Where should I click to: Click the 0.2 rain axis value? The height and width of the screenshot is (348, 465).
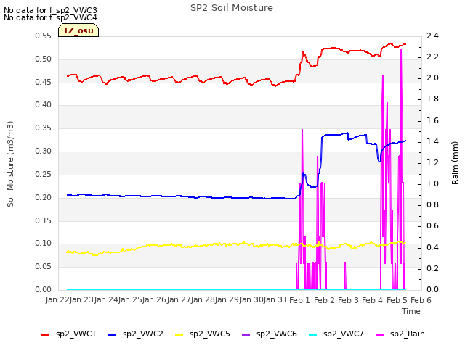point(432,268)
